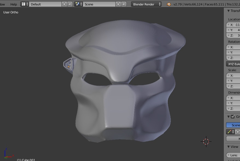Collapse the Transform panel
Screen dimensions: 240x161
(x=229, y=11)
